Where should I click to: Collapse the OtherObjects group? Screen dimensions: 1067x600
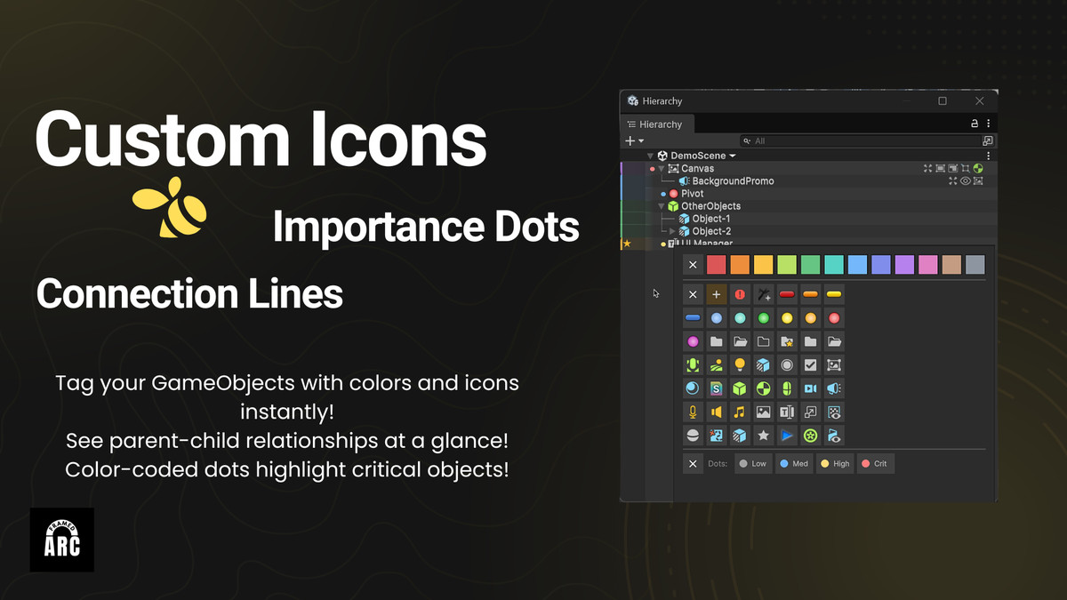[x=661, y=206]
